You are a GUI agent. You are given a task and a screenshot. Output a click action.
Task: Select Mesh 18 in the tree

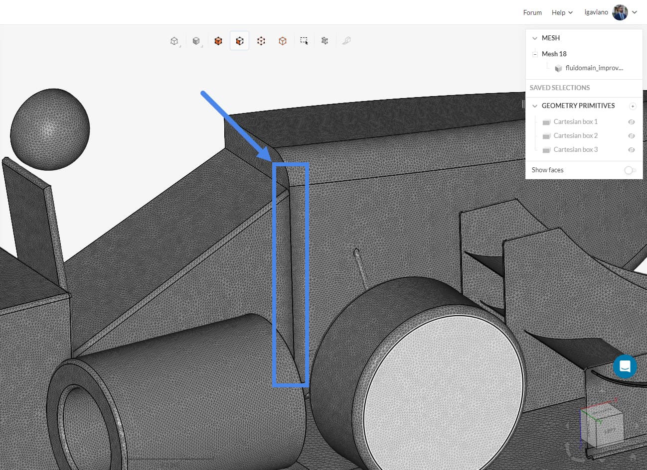pyautogui.click(x=554, y=54)
